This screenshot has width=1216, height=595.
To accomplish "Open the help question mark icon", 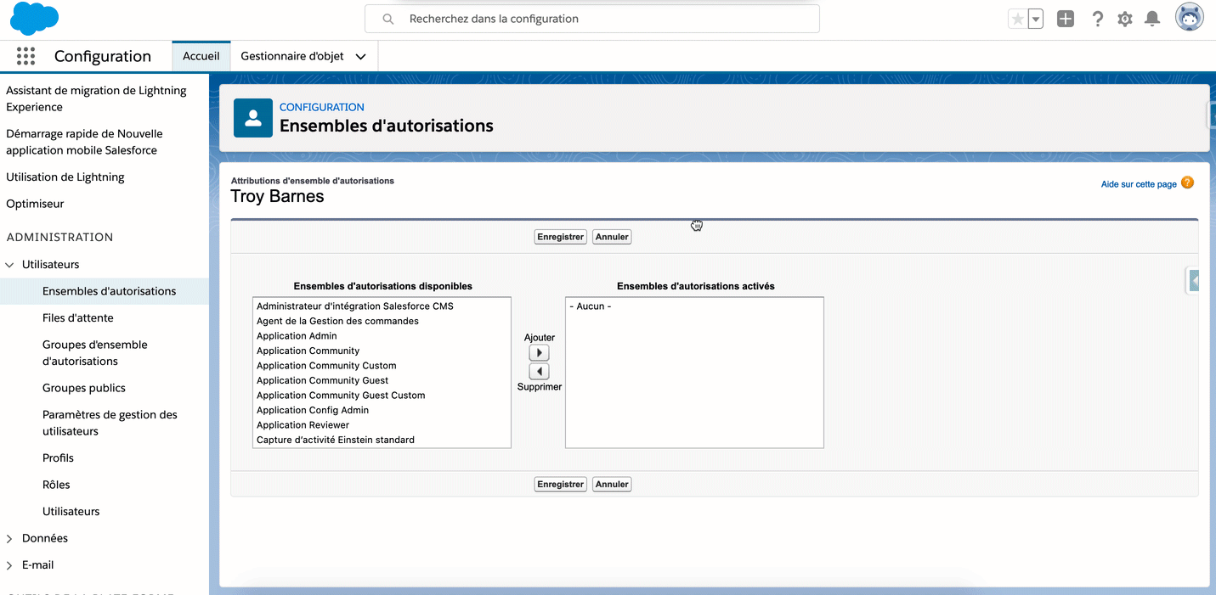I will tap(1097, 19).
